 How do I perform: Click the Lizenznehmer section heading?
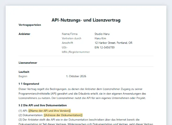click(x=28, y=63)
